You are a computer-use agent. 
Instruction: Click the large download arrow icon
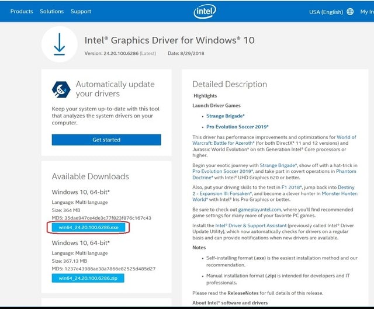coord(60,44)
